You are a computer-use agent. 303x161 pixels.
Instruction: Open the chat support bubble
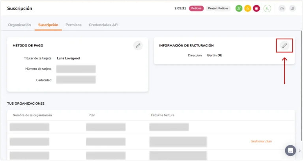(290, 150)
